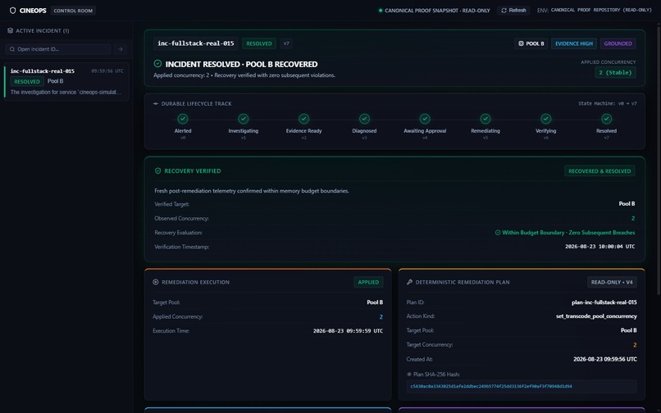Click the Alerted lifecycle step check

click(183, 119)
